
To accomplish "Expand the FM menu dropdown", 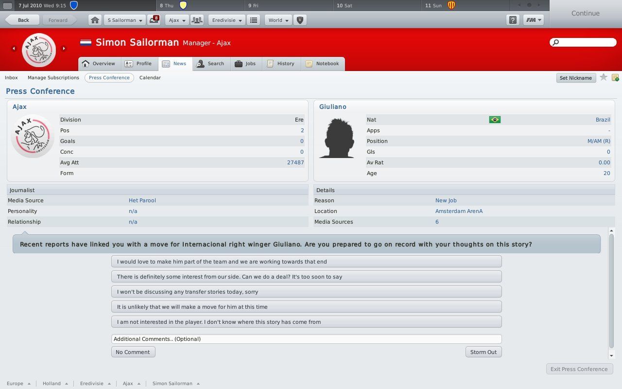I will point(533,20).
